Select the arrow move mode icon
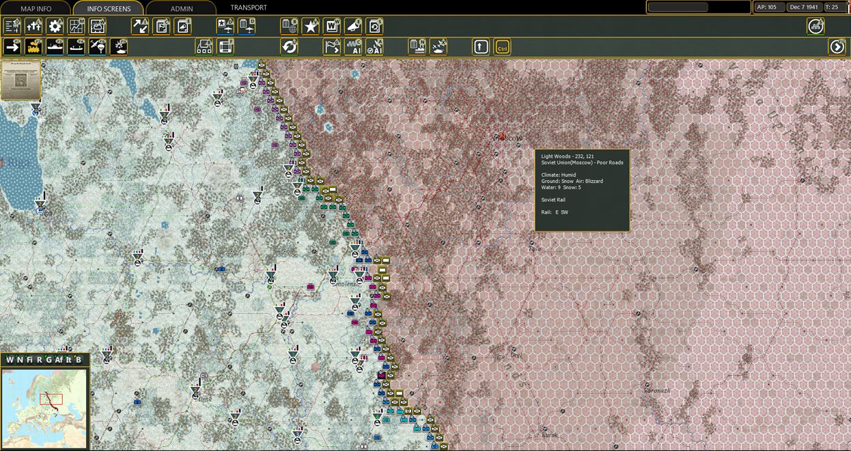The height and width of the screenshot is (451, 851). point(12,46)
